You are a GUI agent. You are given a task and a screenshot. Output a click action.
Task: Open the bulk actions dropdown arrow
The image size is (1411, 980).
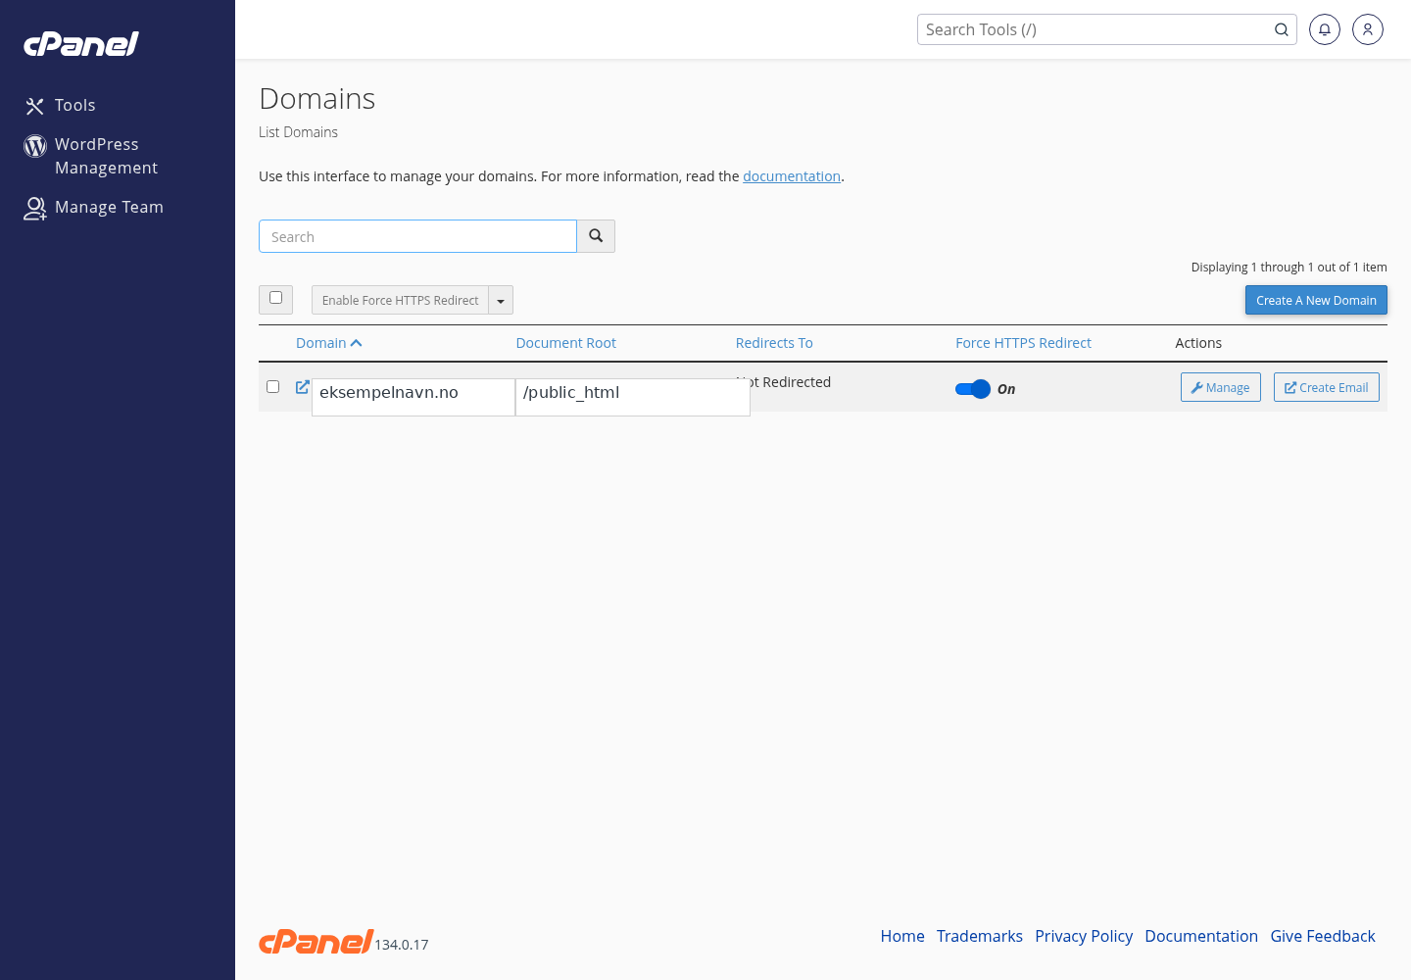[501, 300]
